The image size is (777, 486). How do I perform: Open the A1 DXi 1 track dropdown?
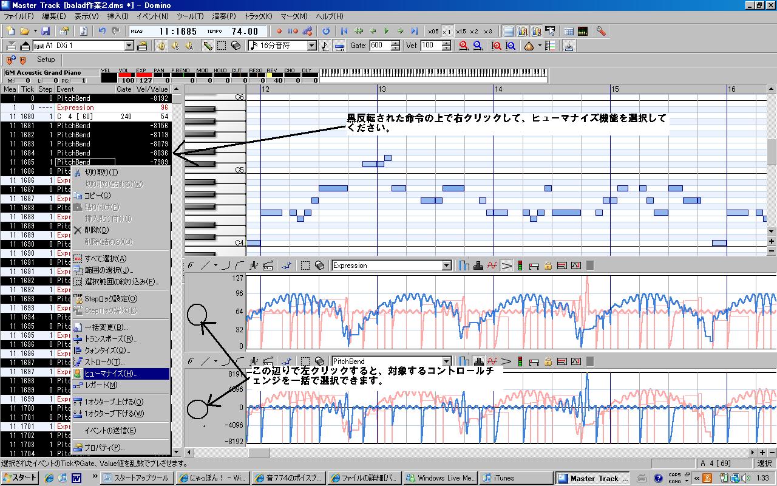[x=129, y=46]
